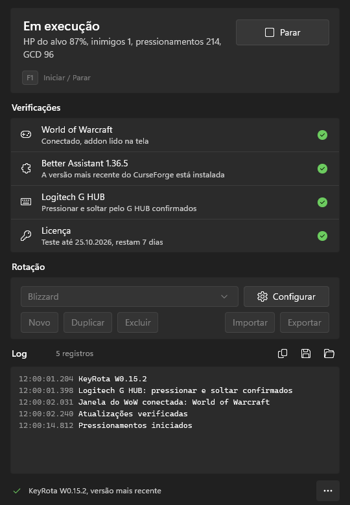The image size is (350, 505).
Task: Click green check mark on Logitech G HUB row
Action: (x=322, y=202)
